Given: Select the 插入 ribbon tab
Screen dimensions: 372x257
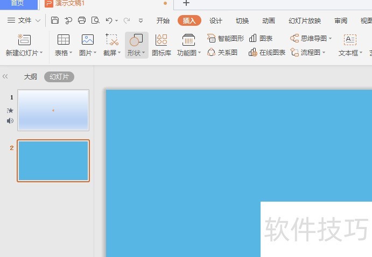Looking at the screenshot, I should pyautogui.click(x=189, y=20).
